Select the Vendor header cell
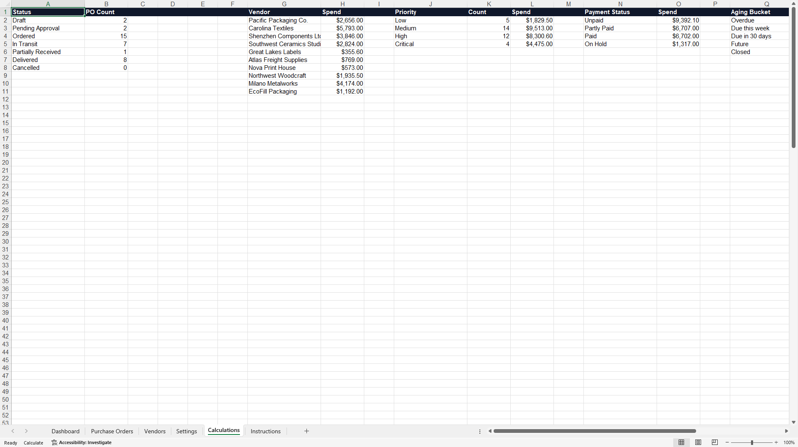 [x=284, y=12]
